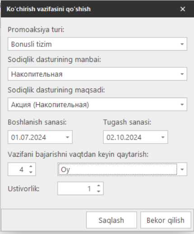Expand the Oy time unit dropdown arrow

(182, 169)
